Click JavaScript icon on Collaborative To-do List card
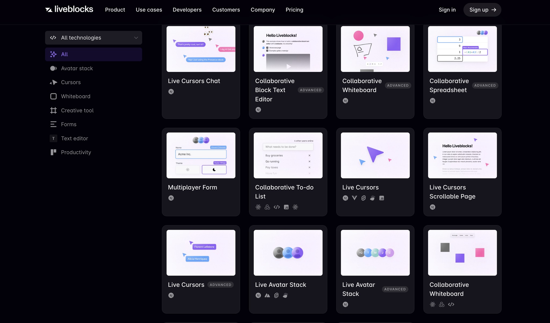The height and width of the screenshot is (323, 550). [x=286, y=207]
